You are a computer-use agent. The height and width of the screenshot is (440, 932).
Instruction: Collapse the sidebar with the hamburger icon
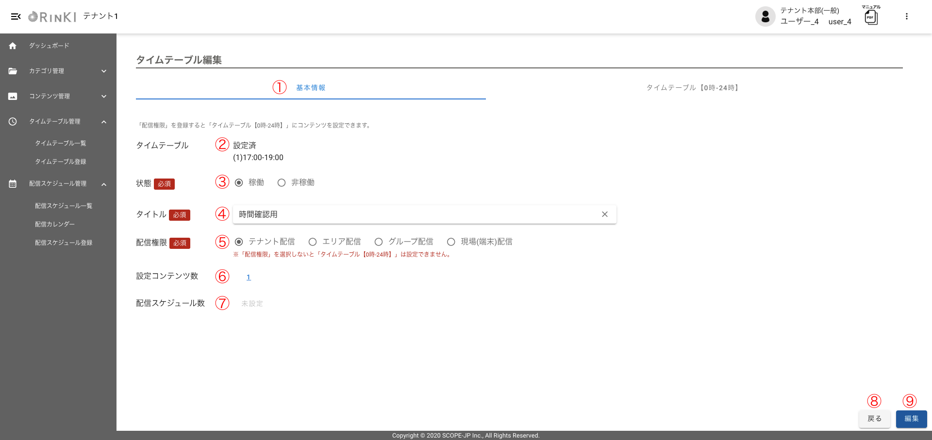(16, 16)
